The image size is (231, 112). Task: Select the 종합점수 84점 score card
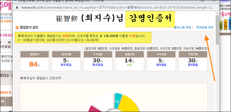coord(34,61)
